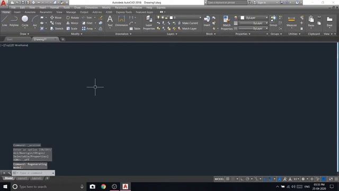This screenshot has height=191, width=339.
Task: Click the Windows taskbar search box
Action: [x=48, y=186]
